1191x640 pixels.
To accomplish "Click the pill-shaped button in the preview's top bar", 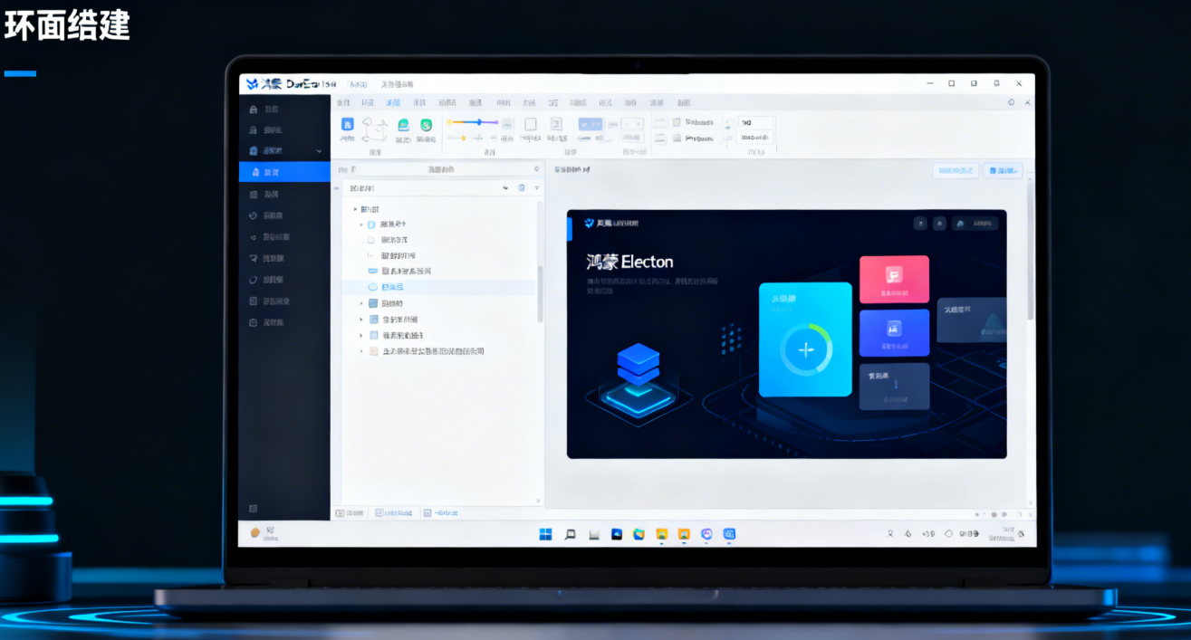I will [x=975, y=223].
